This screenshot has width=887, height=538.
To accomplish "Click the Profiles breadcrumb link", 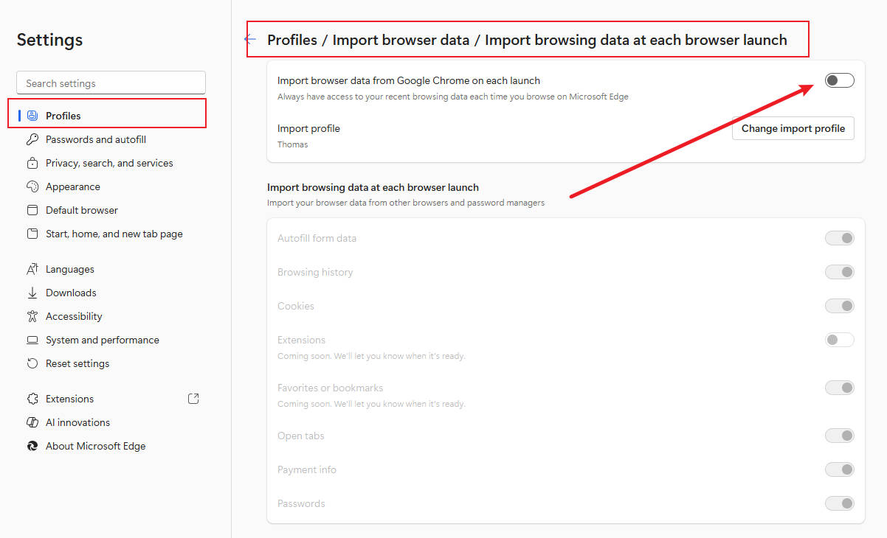I will click(292, 40).
